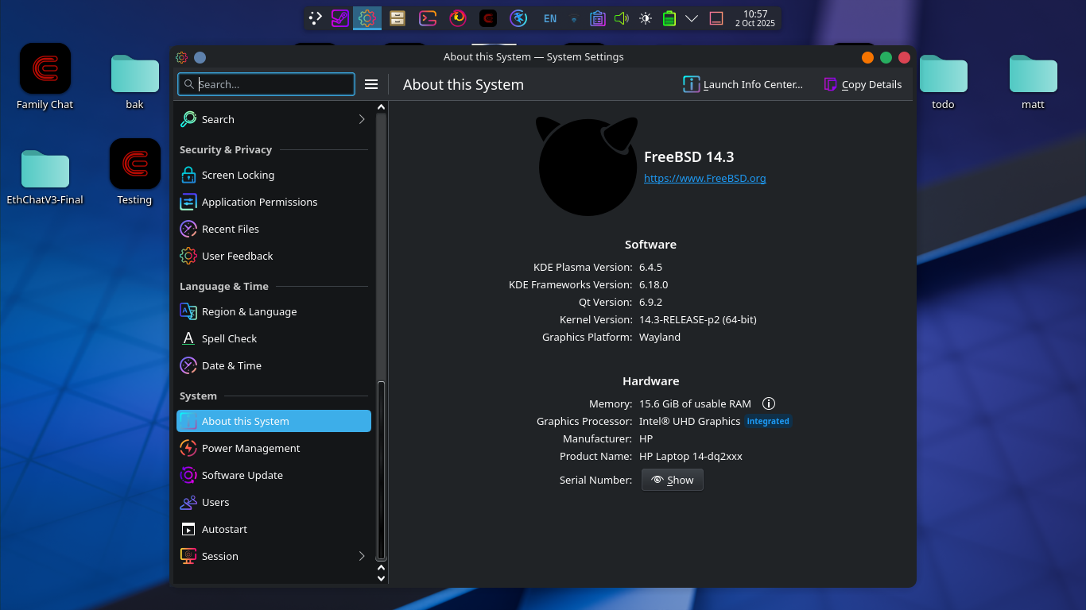Open Region & Language settings
The height and width of the screenshot is (610, 1086).
tap(249, 311)
